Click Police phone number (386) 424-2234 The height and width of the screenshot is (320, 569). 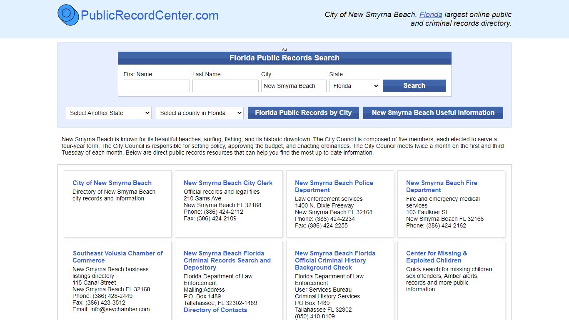tap(335, 219)
